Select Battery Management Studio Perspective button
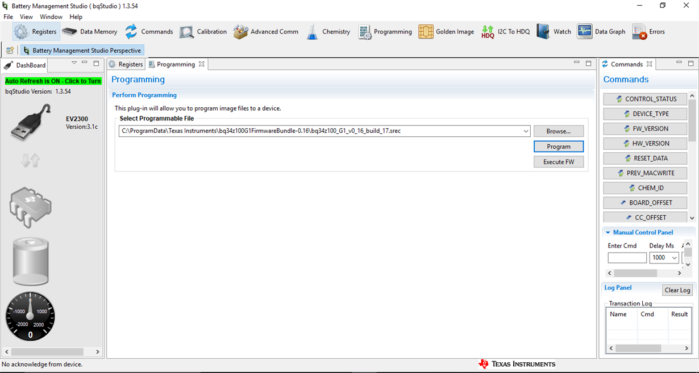699x373 pixels. pyautogui.click(x=82, y=51)
